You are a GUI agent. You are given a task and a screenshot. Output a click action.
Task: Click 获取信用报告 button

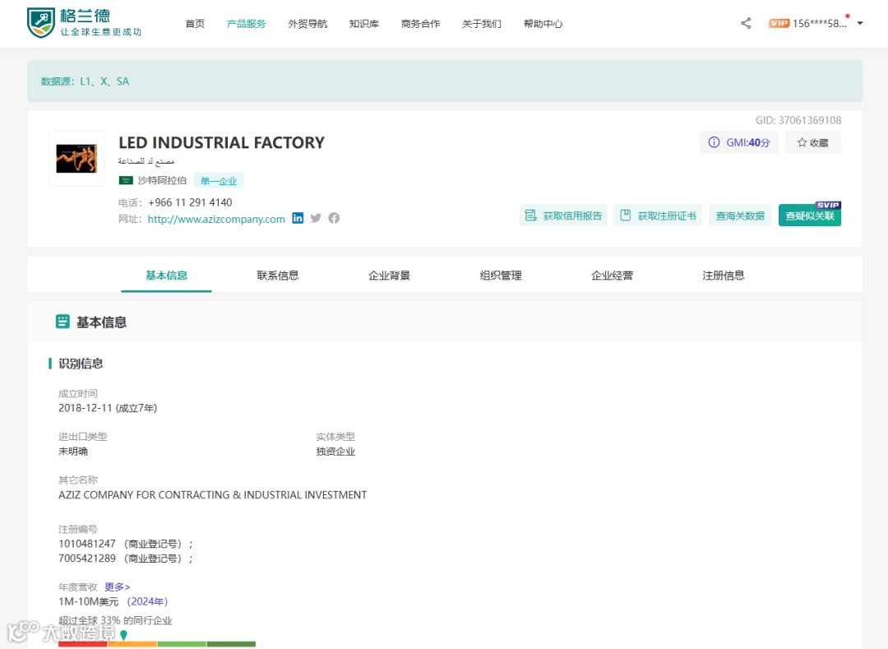pos(563,216)
